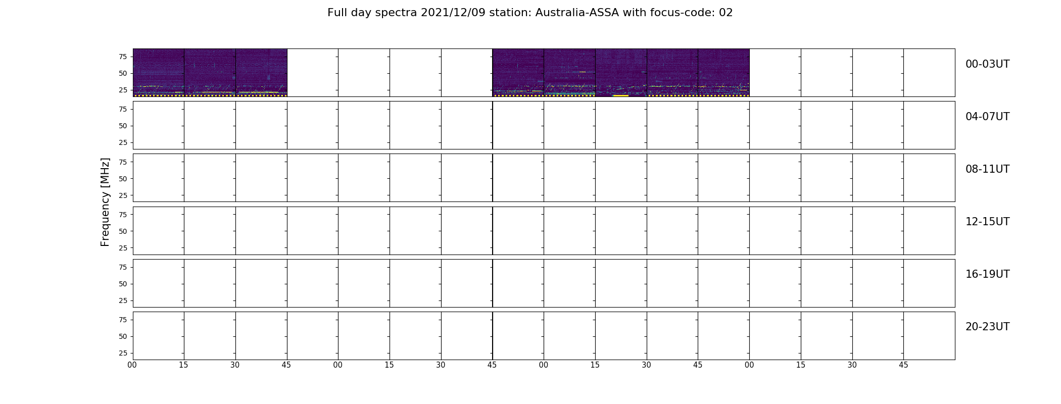Viewport: 1061px width, 404px height.
Task: Click the '25' tick of the 00-03UT row
Action: 123,90
